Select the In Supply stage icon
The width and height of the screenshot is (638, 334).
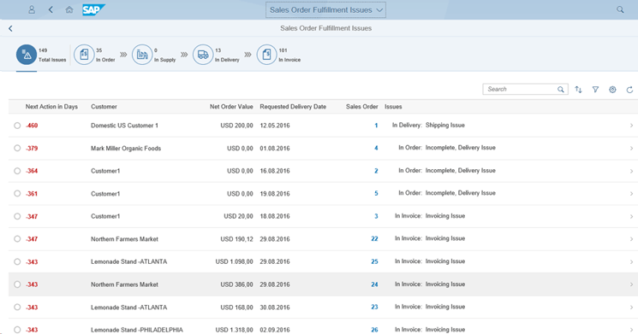pyautogui.click(x=142, y=55)
